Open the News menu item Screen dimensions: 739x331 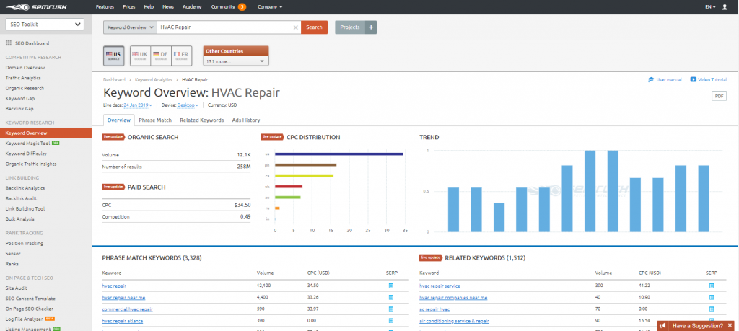pos(167,7)
